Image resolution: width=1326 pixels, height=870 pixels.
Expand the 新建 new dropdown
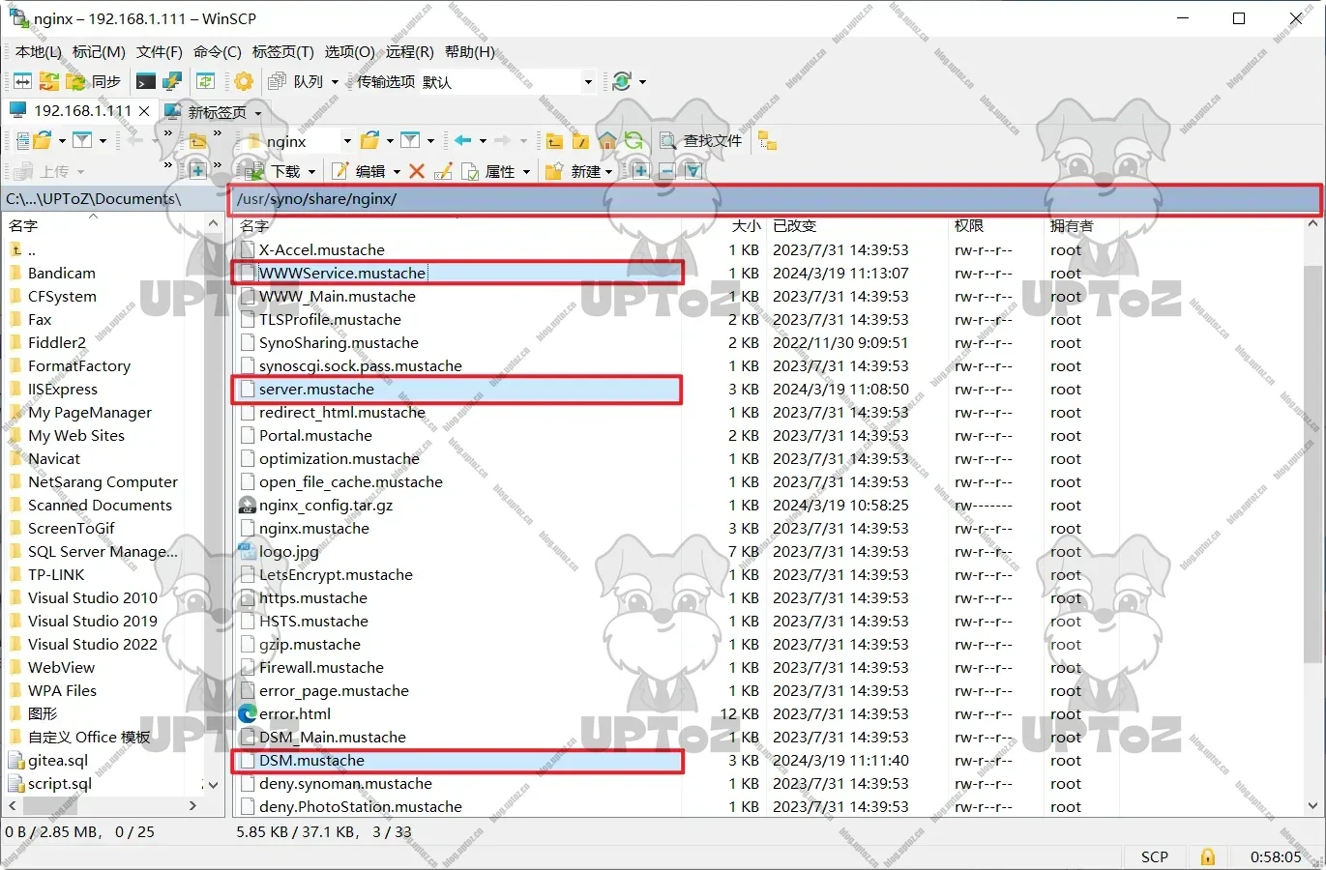608,172
